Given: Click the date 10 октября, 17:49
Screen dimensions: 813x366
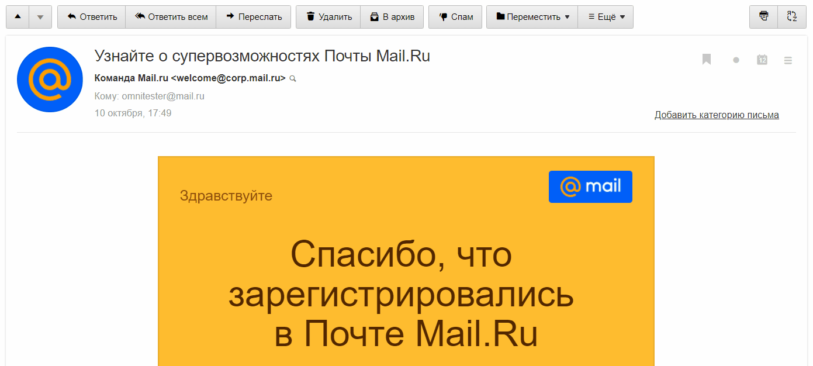Looking at the screenshot, I should coord(133,113).
